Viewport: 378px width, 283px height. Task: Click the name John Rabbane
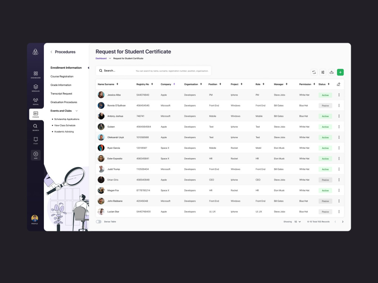(x=115, y=201)
